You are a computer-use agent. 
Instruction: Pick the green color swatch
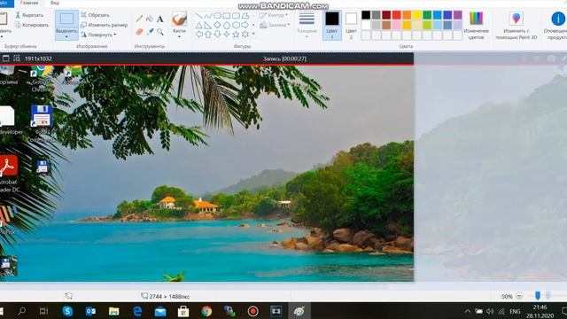(x=427, y=15)
